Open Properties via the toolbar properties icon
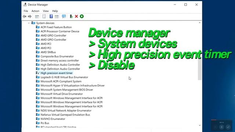 44,16
